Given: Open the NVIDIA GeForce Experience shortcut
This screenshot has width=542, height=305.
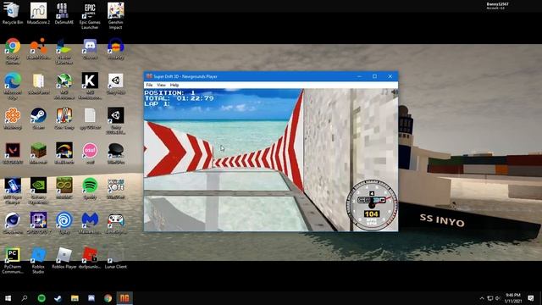Looking at the screenshot, I should (x=38, y=190).
